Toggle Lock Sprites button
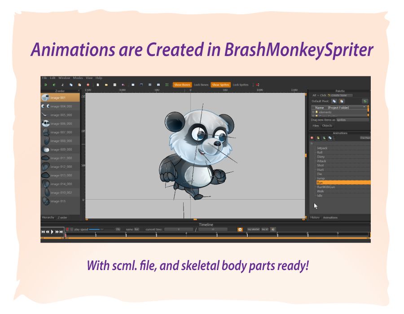Image resolution: width=404 pixels, height=314 pixels. (241, 85)
